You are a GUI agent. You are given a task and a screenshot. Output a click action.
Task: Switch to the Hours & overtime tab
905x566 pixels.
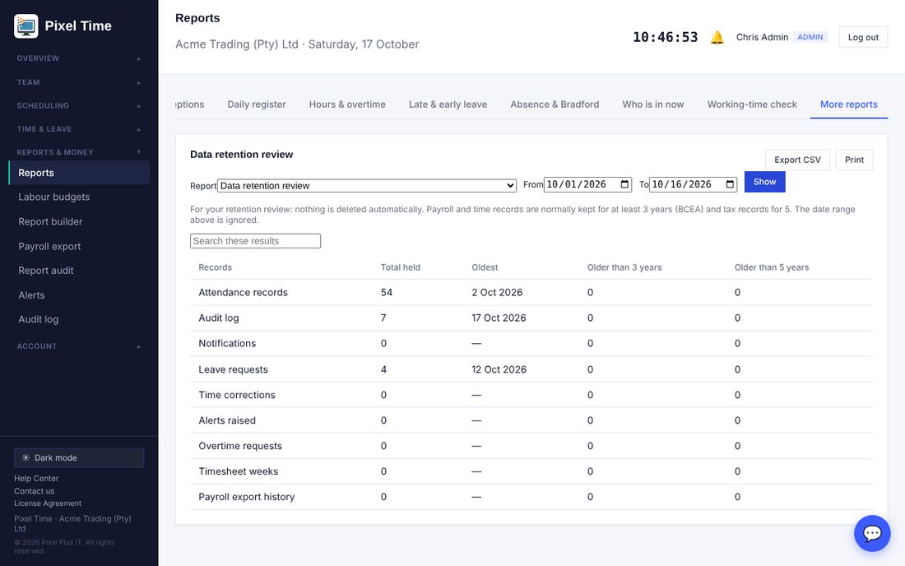coord(347,104)
